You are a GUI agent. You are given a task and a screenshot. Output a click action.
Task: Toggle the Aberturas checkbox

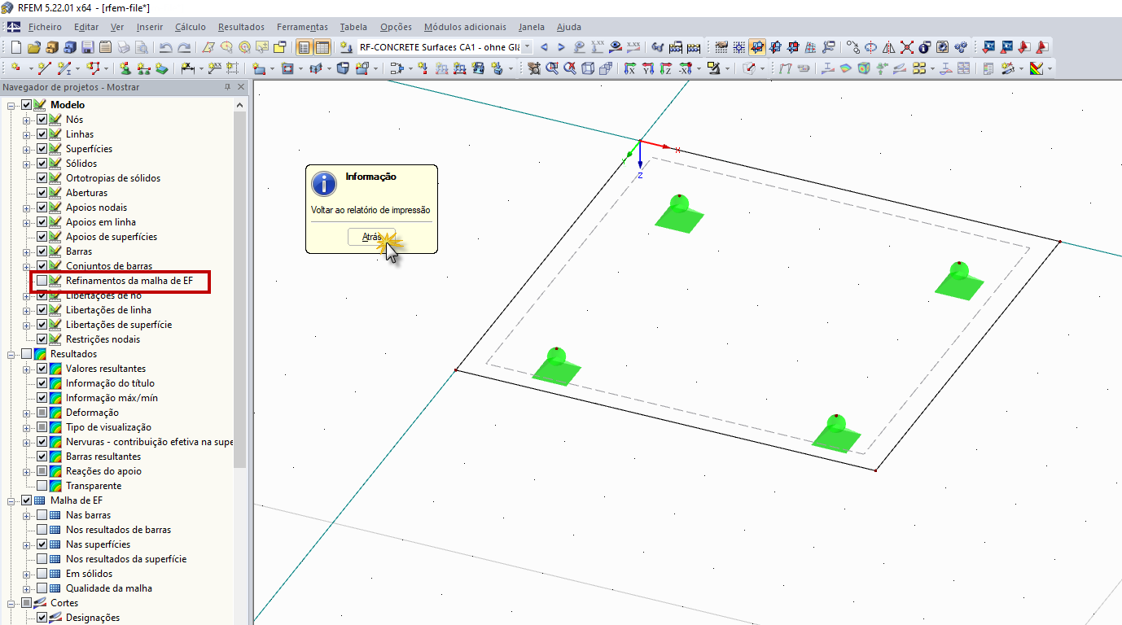pyautogui.click(x=42, y=193)
